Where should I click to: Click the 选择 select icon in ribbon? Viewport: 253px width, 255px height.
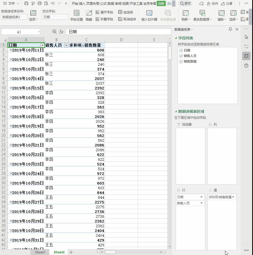(x=233, y=16)
